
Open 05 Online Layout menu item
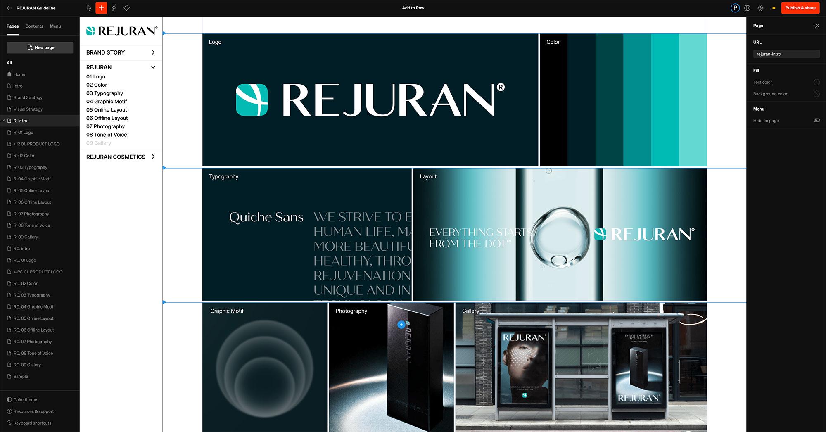(107, 110)
